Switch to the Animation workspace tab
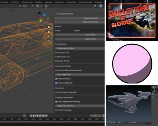Image resolution: width=158 pixels, height=126 pixels. 48,2
